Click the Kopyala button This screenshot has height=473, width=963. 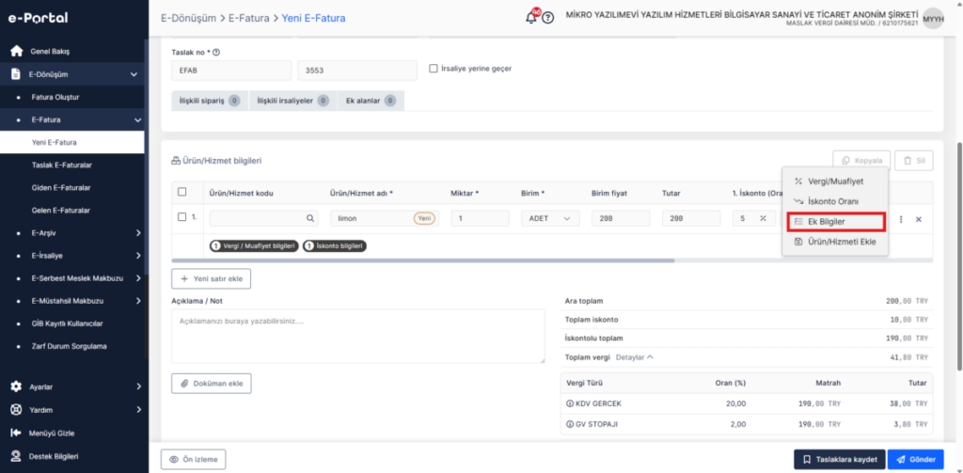pos(861,160)
